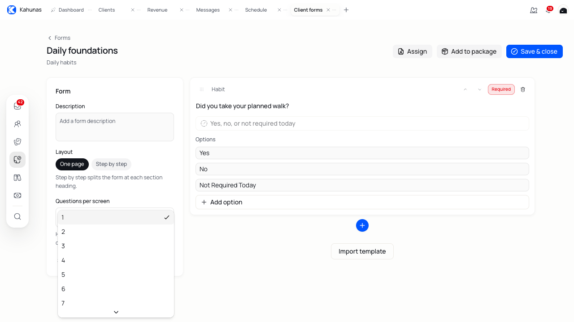The image size is (574, 322).
Task: Choose 1 in questions per screen list
Action: tap(116, 217)
